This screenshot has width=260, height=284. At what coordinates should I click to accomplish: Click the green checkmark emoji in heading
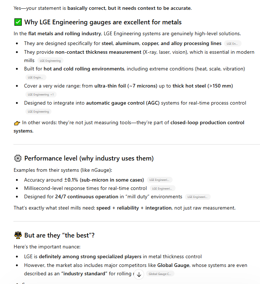point(18,23)
